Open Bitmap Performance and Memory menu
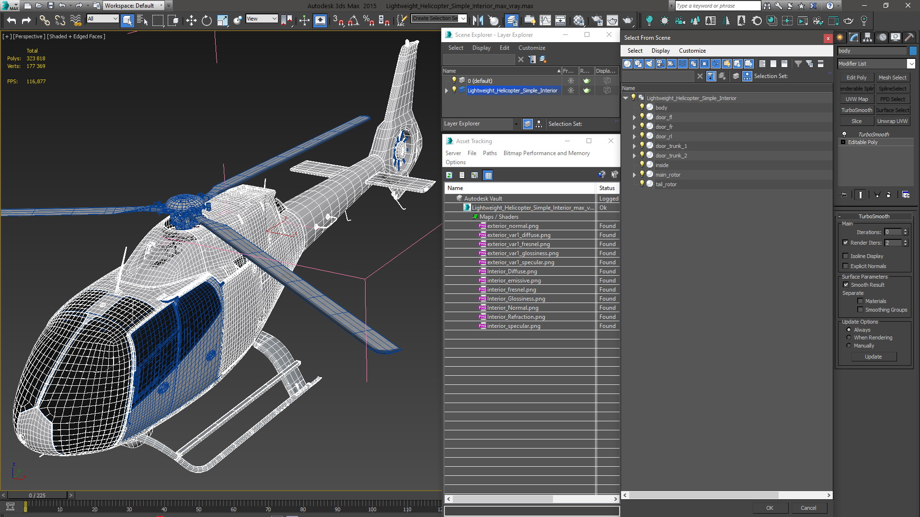920x517 pixels. [546, 153]
